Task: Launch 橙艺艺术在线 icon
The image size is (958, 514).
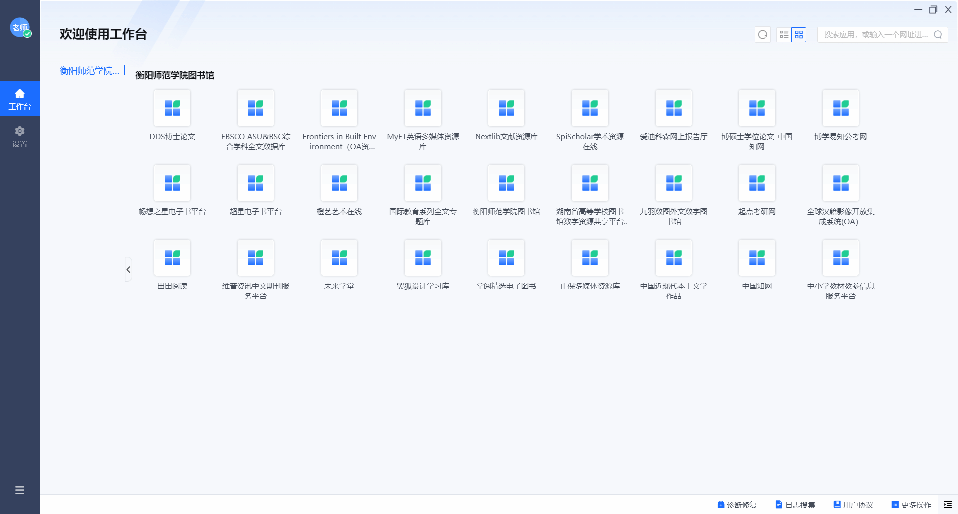Action: tap(339, 183)
